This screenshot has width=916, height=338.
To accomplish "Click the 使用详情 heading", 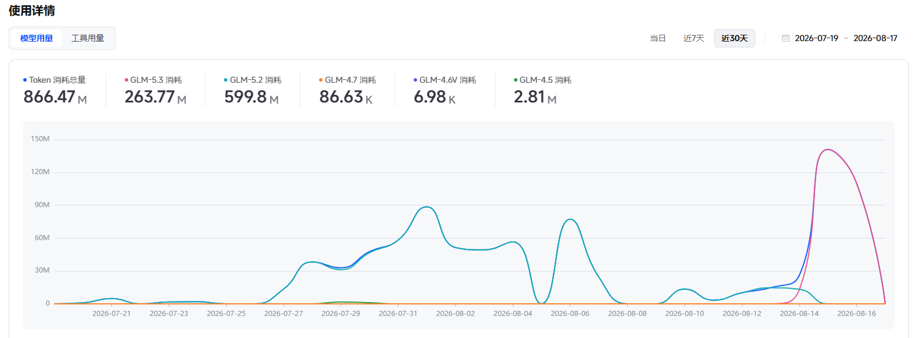I will pyautogui.click(x=32, y=10).
